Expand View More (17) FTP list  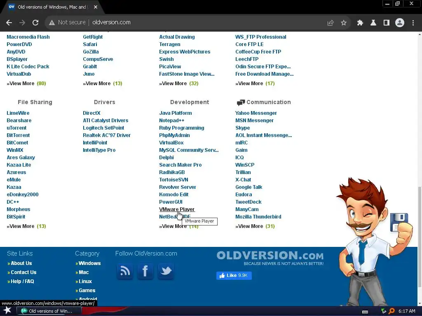coord(255,84)
